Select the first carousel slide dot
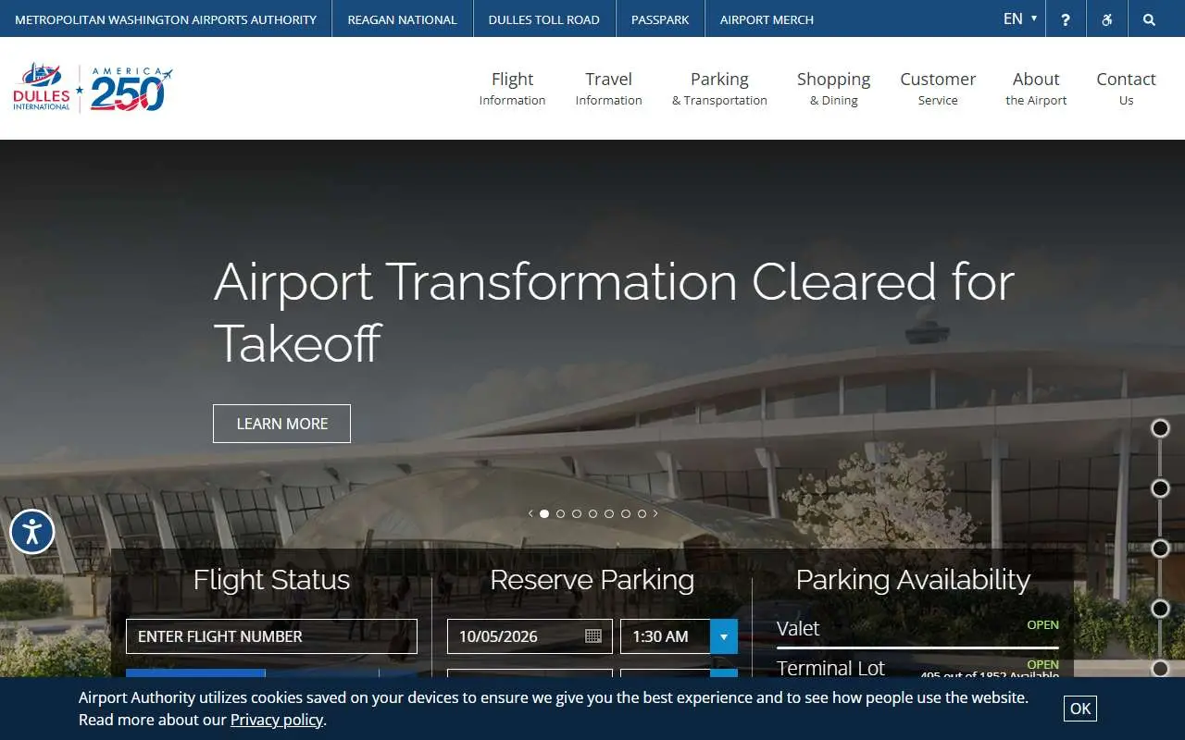 [544, 513]
